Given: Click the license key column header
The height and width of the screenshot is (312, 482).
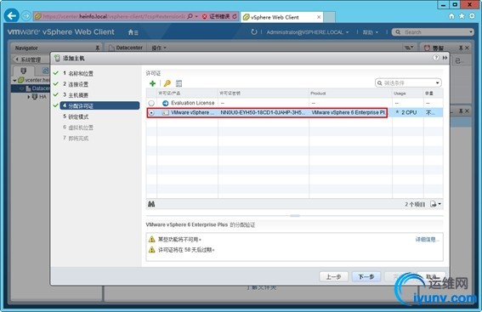Looking at the screenshot, I should (x=264, y=94).
